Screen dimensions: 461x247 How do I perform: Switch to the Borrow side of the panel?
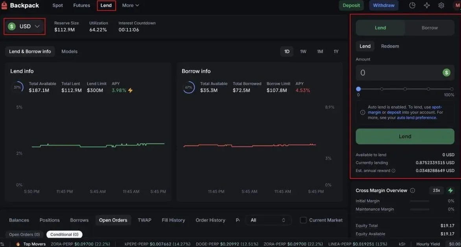pos(429,28)
